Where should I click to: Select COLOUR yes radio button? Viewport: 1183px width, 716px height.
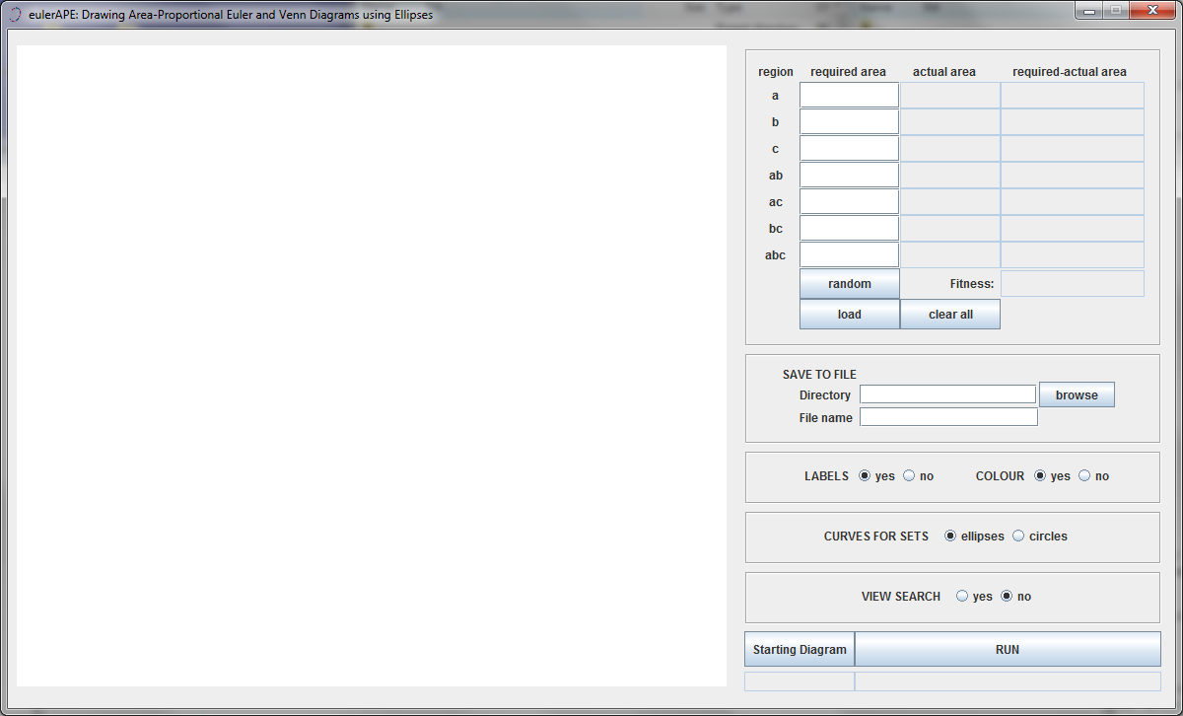[1040, 475]
